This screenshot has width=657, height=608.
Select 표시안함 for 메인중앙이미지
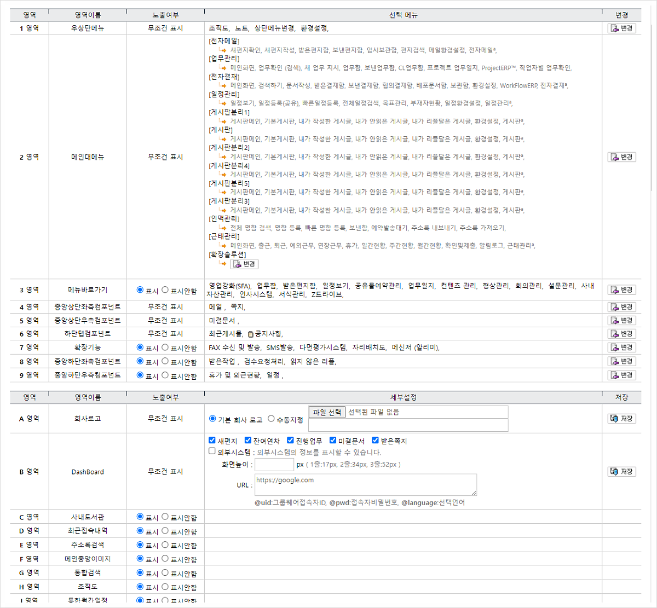pyautogui.click(x=165, y=559)
